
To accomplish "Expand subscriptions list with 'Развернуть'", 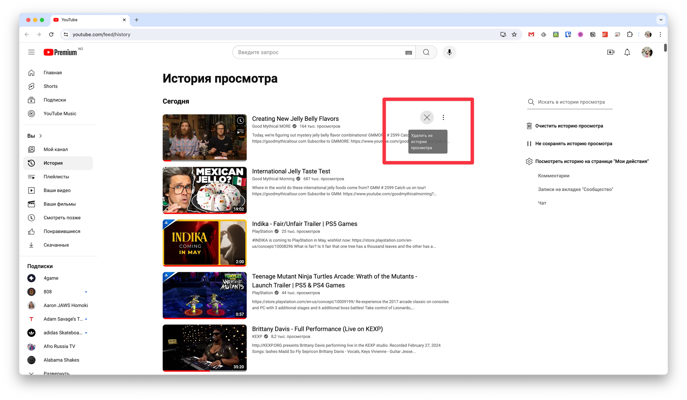I will 56,373.
